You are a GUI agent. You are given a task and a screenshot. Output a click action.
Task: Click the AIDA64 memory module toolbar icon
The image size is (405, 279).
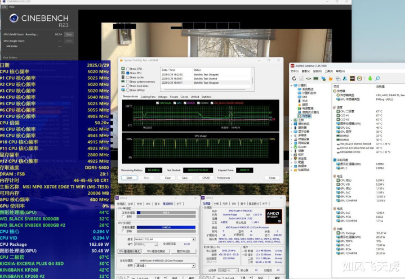[x=315, y=78]
